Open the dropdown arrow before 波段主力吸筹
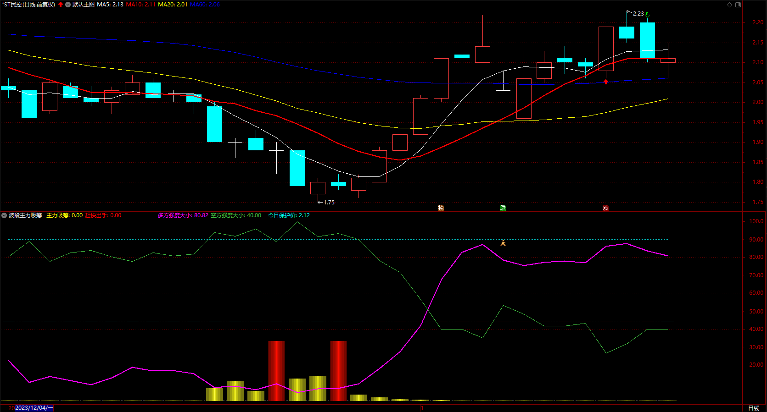767x412 pixels. 4,215
